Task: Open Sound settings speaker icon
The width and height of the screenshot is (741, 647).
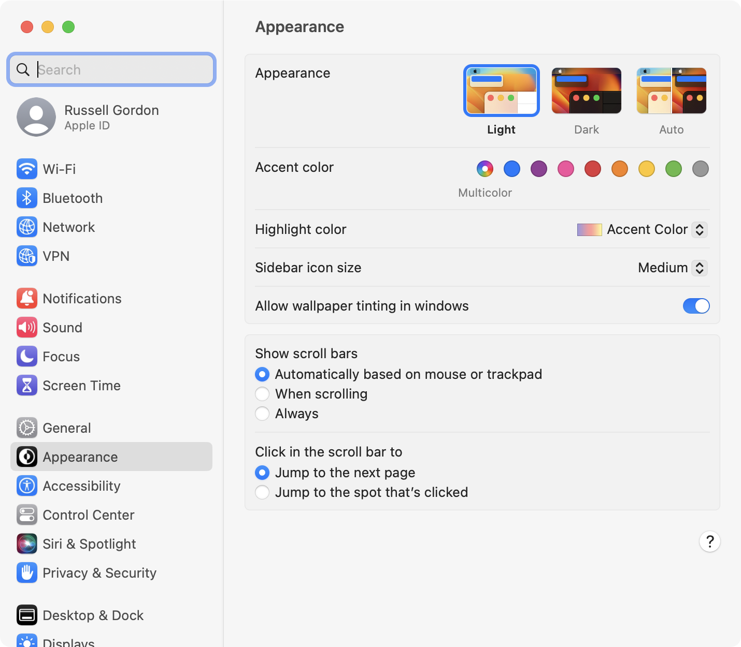Action: pyautogui.click(x=27, y=328)
